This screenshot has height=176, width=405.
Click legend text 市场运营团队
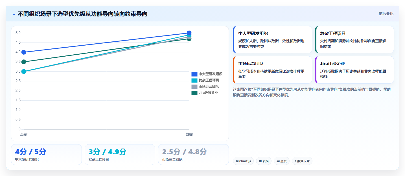(209, 86)
